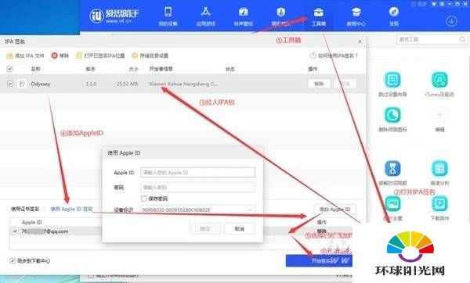This screenshot has width=470, height=283.
Task: Close the IPA signing window
Action: [360, 41]
